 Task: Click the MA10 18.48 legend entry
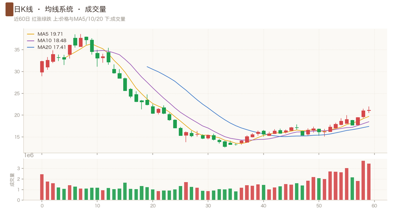point(47,40)
